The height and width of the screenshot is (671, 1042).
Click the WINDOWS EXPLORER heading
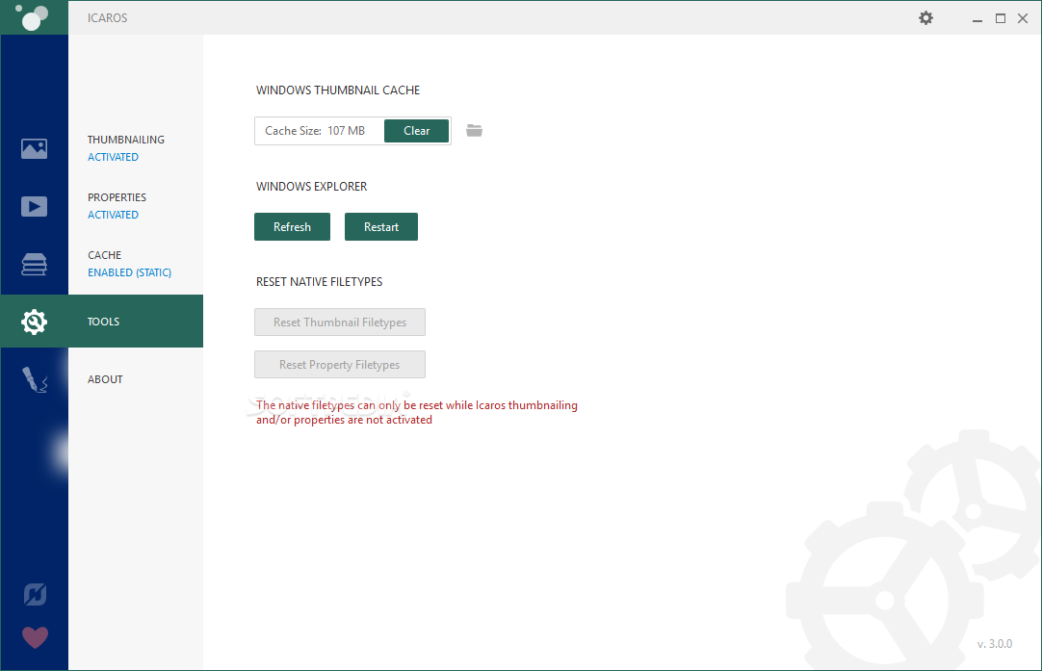pyautogui.click(x=312, y=187)
